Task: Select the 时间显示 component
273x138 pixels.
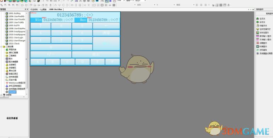Action: tap(262, 46)
